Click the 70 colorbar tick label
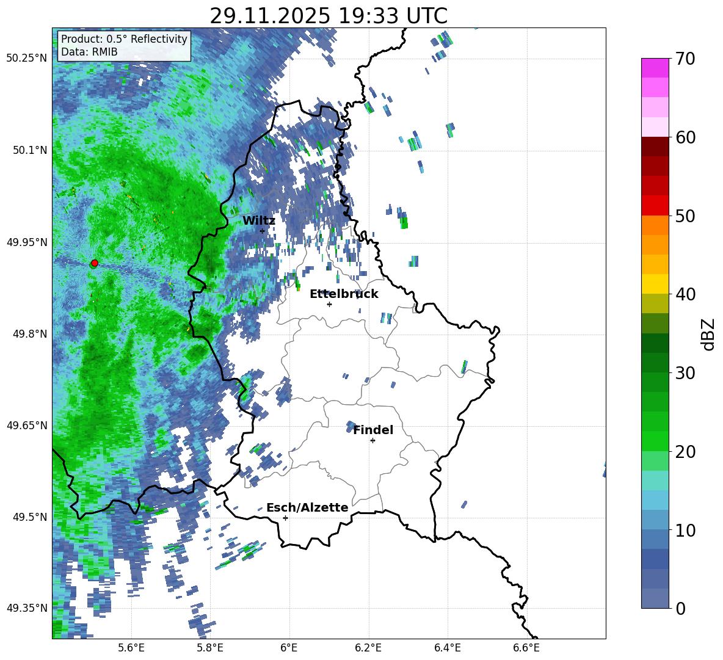Viewport: 723px width, 660px height. tap(685, 59)
